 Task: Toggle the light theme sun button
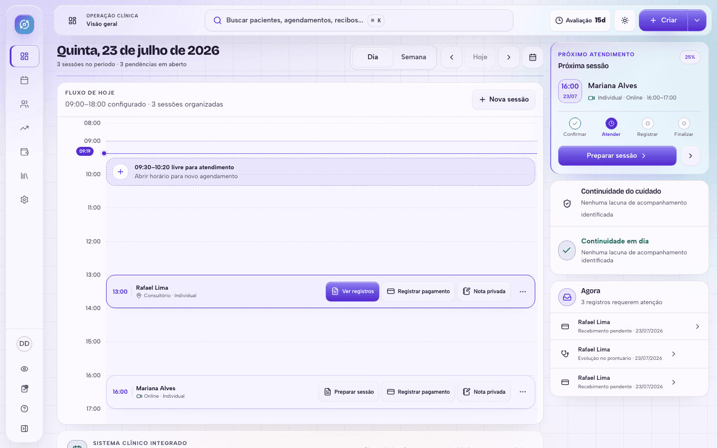coord(625,20)
